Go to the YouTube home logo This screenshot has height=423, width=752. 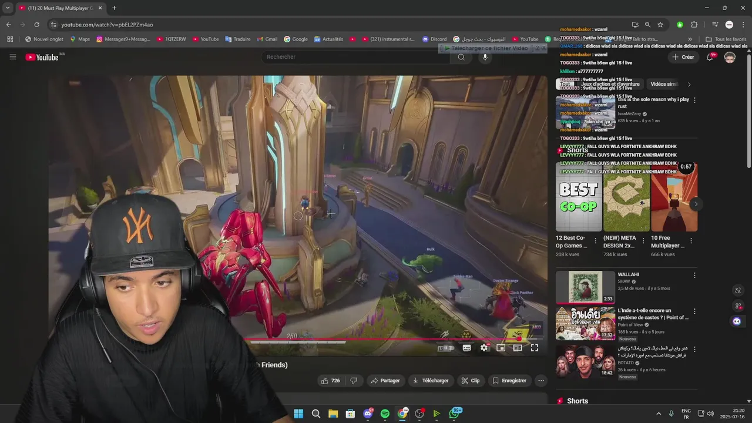coord(43,57)
